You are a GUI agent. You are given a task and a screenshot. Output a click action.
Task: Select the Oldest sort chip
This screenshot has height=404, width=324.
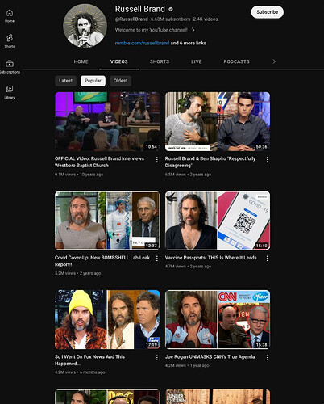click(x=120, y=81)
